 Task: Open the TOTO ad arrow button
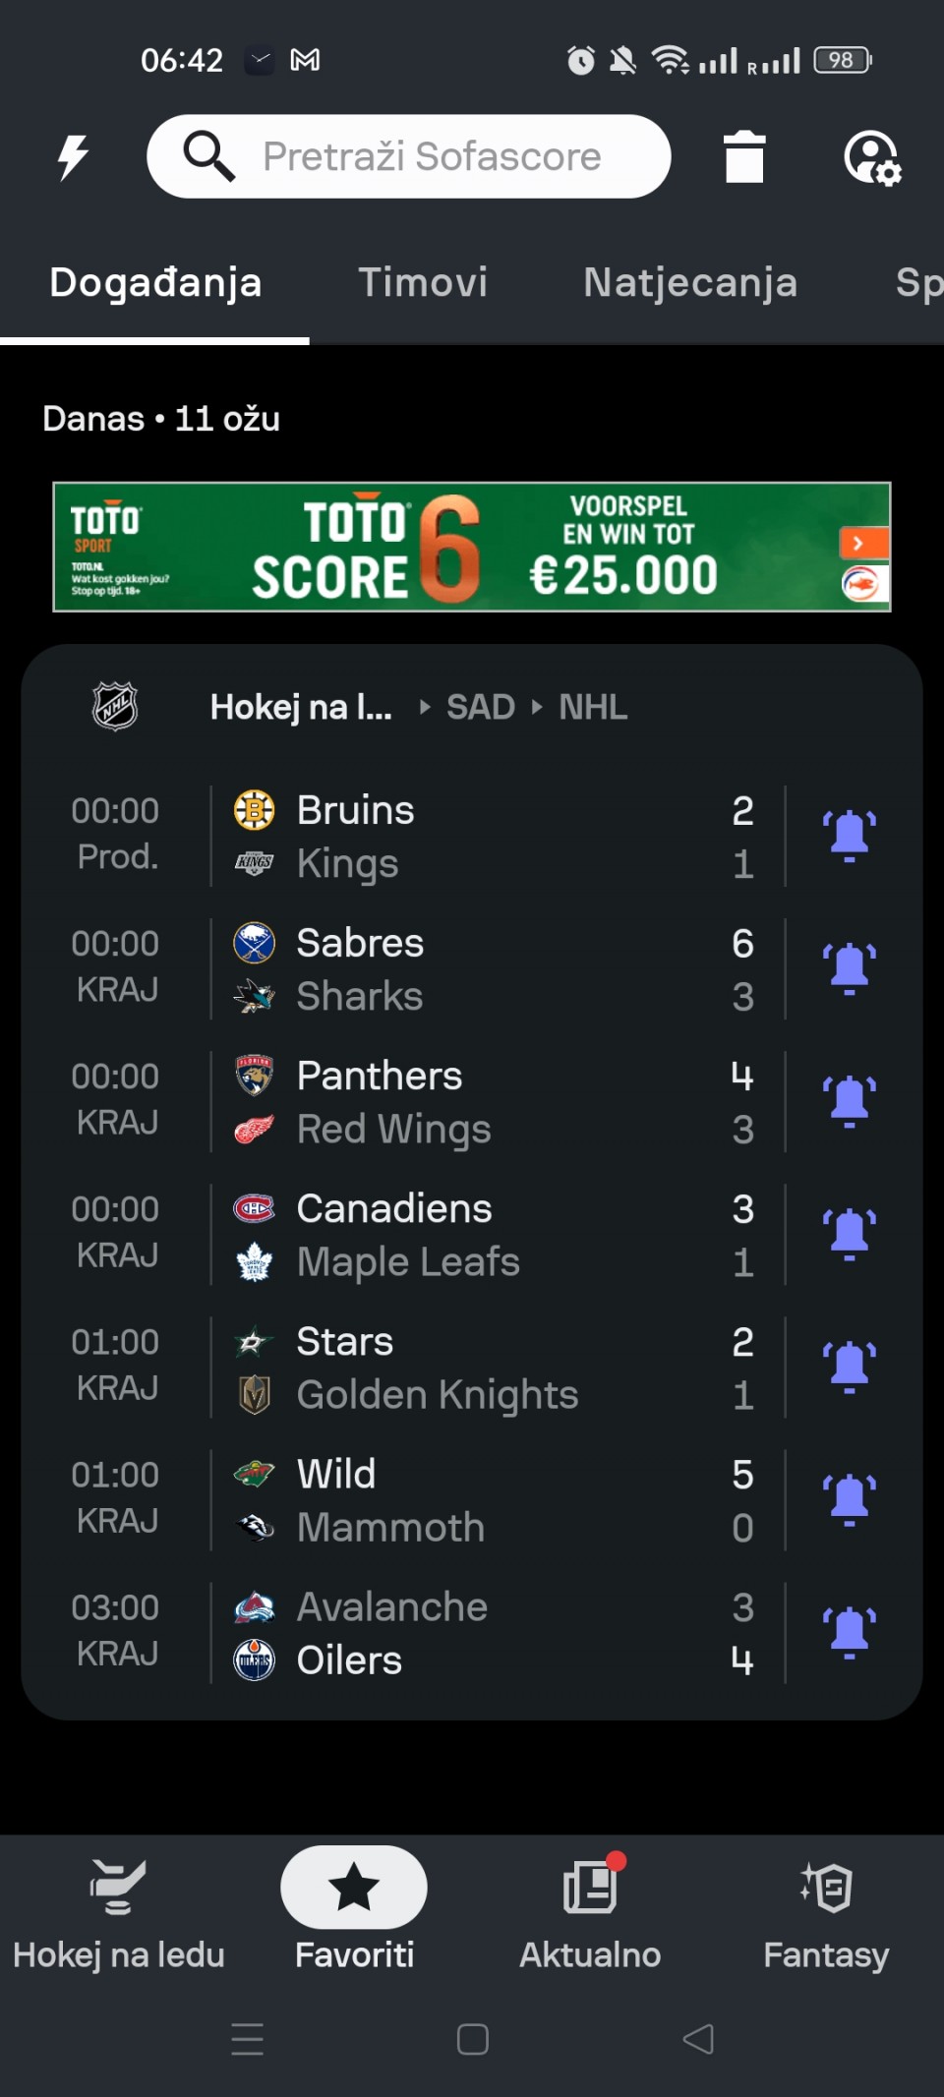pos(862,543)
